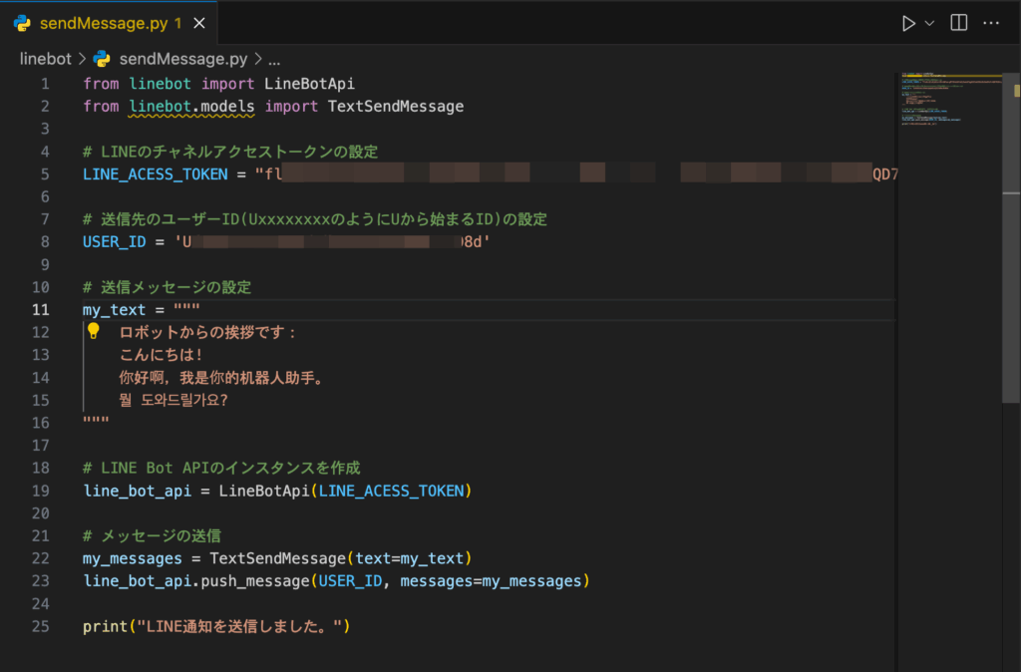Image resolution: width=1021 pixels, height=672 pixels.
Task: Click the underlined linebot.models import
Action: click(191, 106)
